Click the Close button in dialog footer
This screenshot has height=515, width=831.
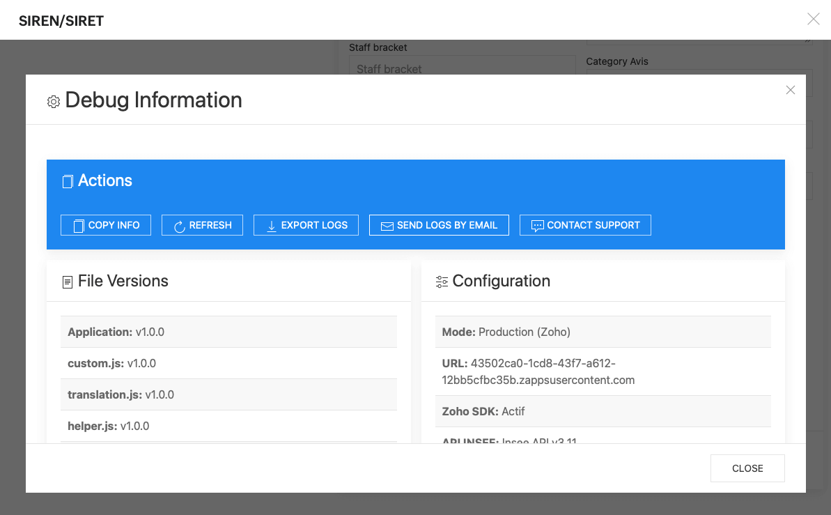[x=747, y=468]
